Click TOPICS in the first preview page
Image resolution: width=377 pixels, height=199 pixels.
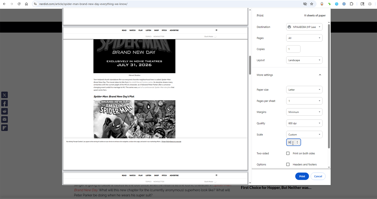(x=148, y=36)
